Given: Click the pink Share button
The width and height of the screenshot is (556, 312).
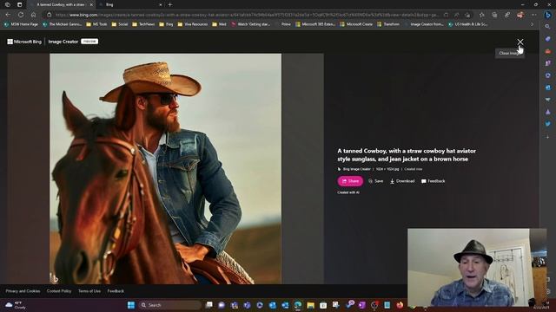Looking at the screenshot, I should [350, 181].
